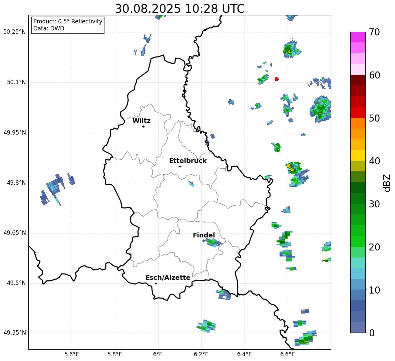Click the colorbar tick label 40

pos(375,161)
